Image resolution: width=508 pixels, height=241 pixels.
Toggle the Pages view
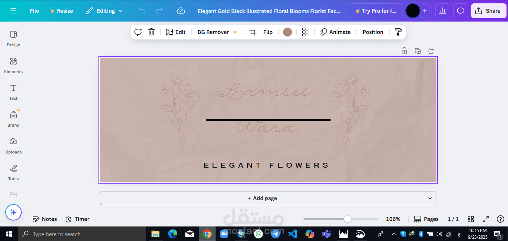click(x=427, y=219)
